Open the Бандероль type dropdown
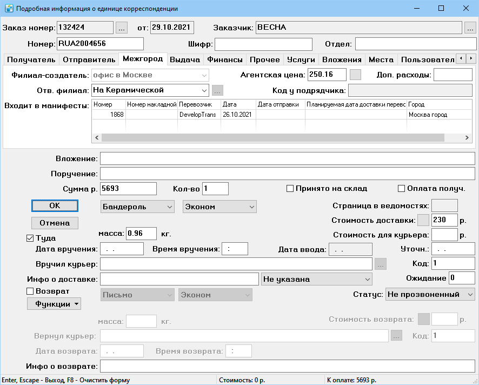Image resolution: width=479 pixels, height=385 pixels. point(137,207)
